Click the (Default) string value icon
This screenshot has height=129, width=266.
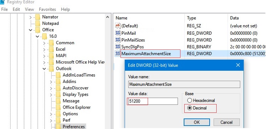pos(118,26)
